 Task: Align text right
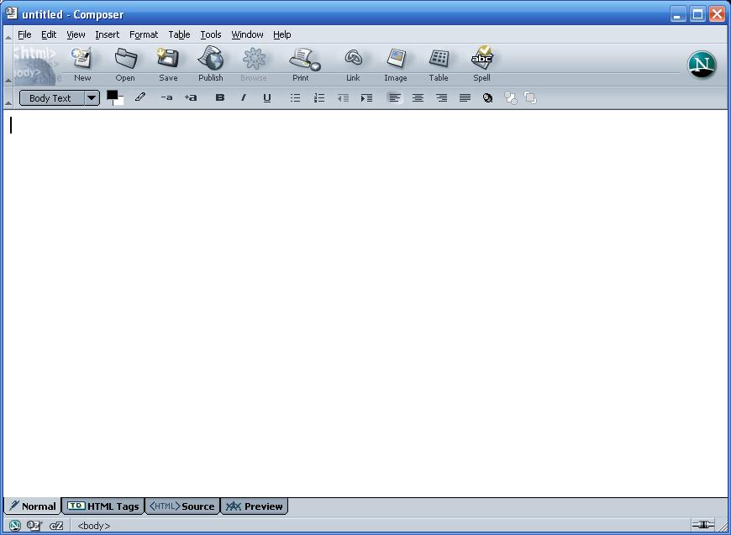coord(441,98)
